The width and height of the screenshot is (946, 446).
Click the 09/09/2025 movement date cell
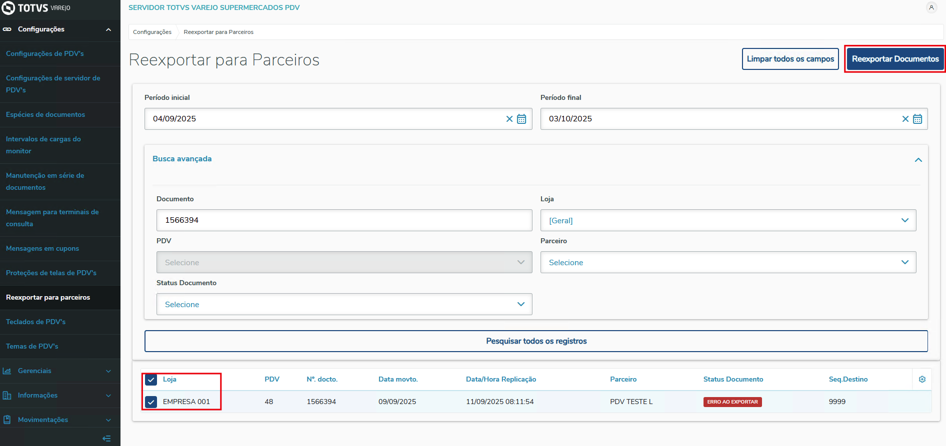(397, 402)
